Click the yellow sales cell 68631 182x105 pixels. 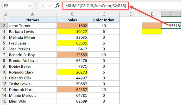point(72,43)
